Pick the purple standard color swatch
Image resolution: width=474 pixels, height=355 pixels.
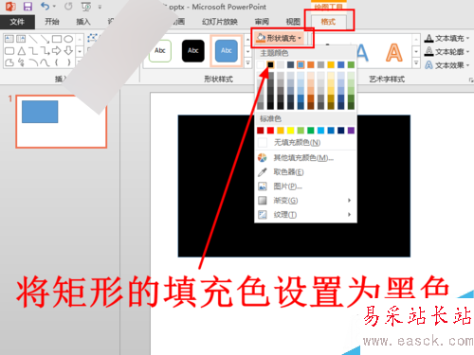(351, 131)
